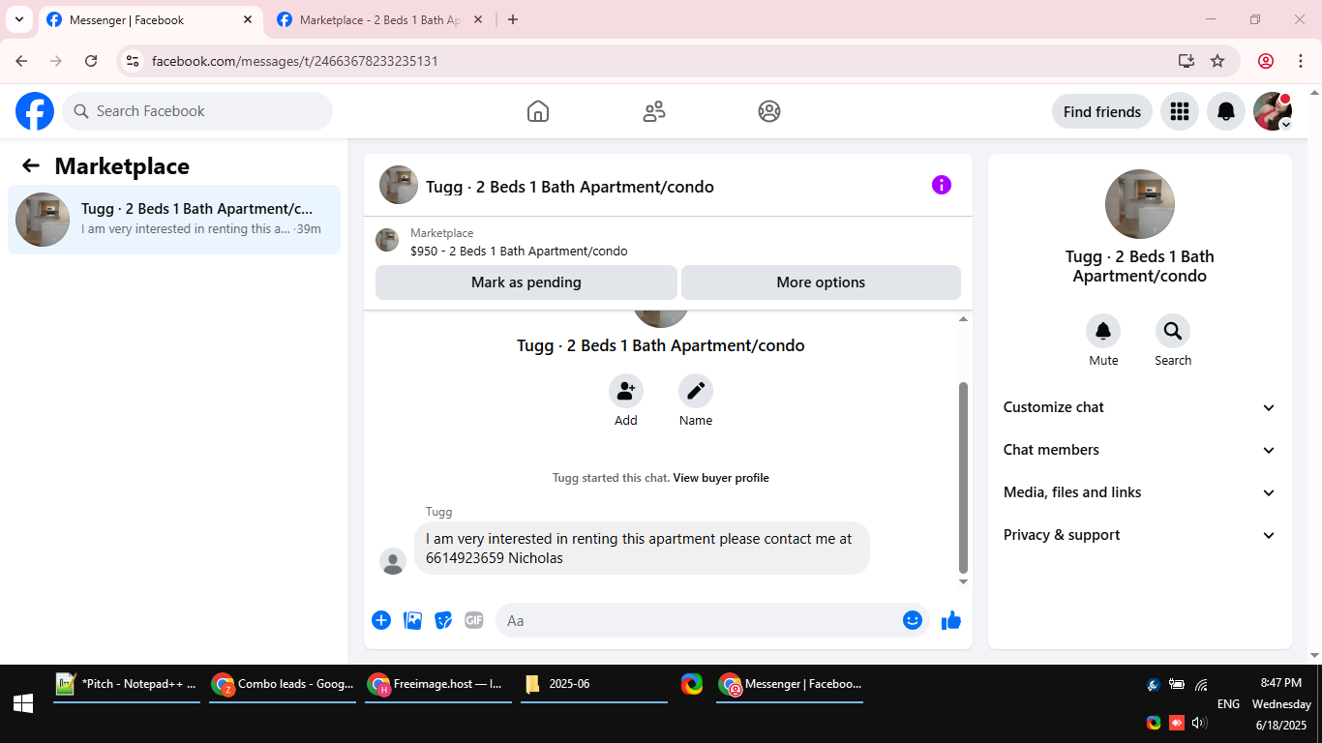The image size is (1322, 743).
Task: Open Pitch - Notepad++ from taskbar
Action: point(127,684)
